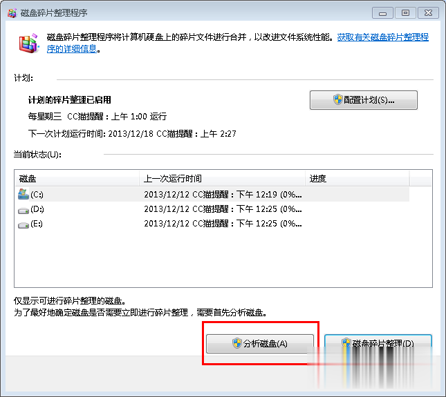446x397 pixels.
Task: Click the E: drive icon
Action: 24,225
